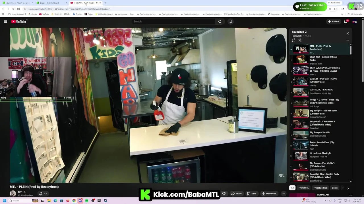Open the YouTube guide hamburger menu

pyautogui.click(x=5, y=22)
